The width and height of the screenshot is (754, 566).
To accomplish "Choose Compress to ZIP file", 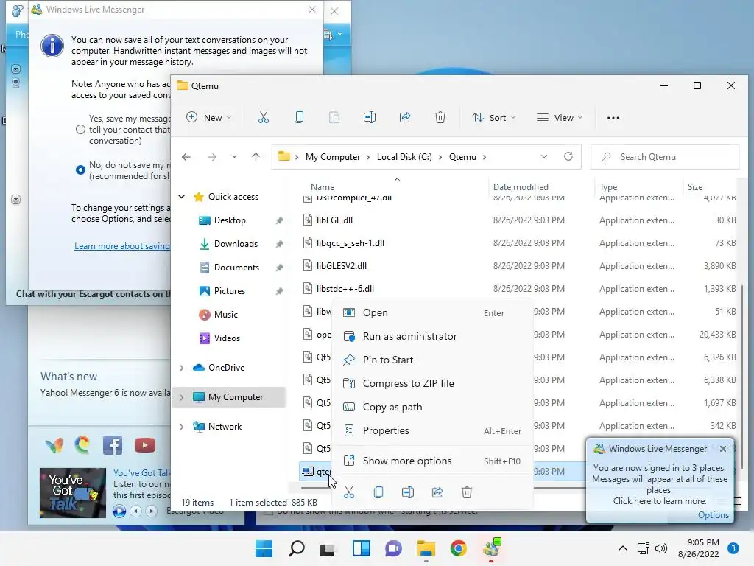I will click(x=432, y=383).
